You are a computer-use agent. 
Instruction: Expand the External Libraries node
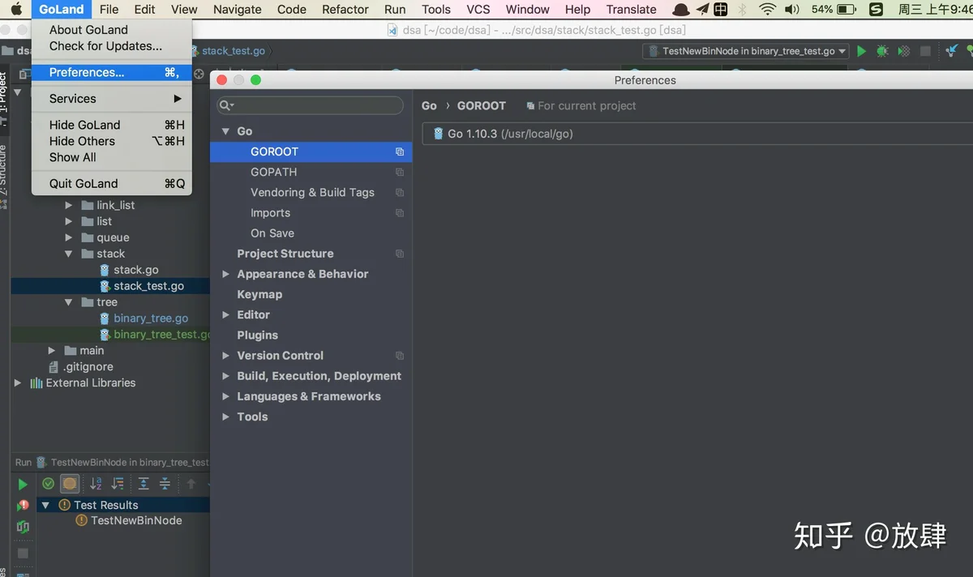point(18,383)
